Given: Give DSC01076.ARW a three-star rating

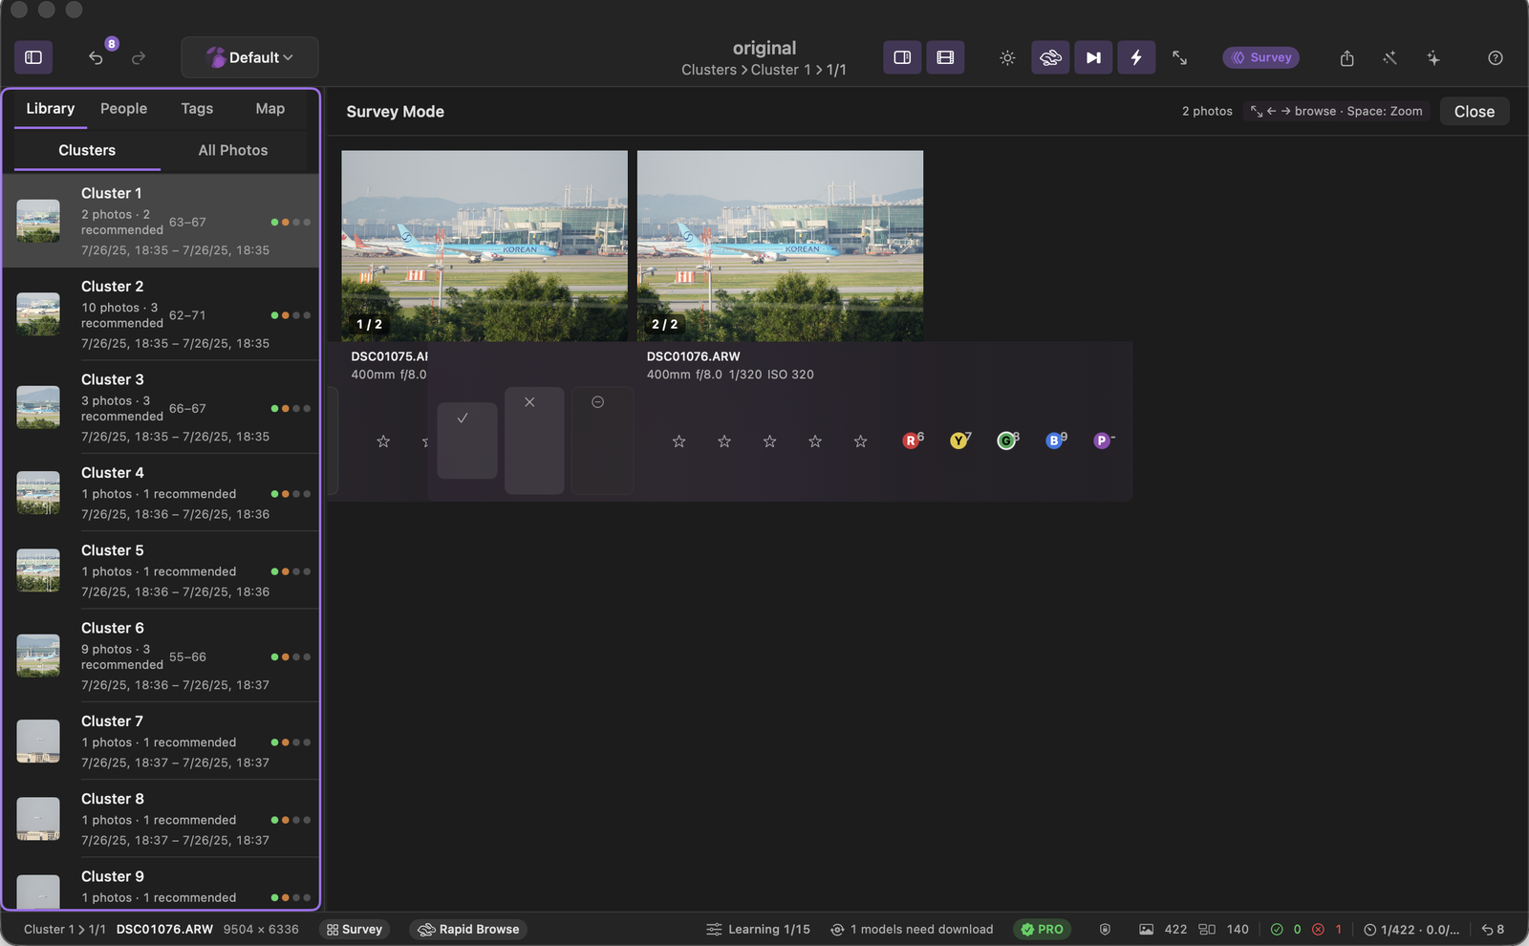Looking at the screenshot, I should click(x=769, y=441).
